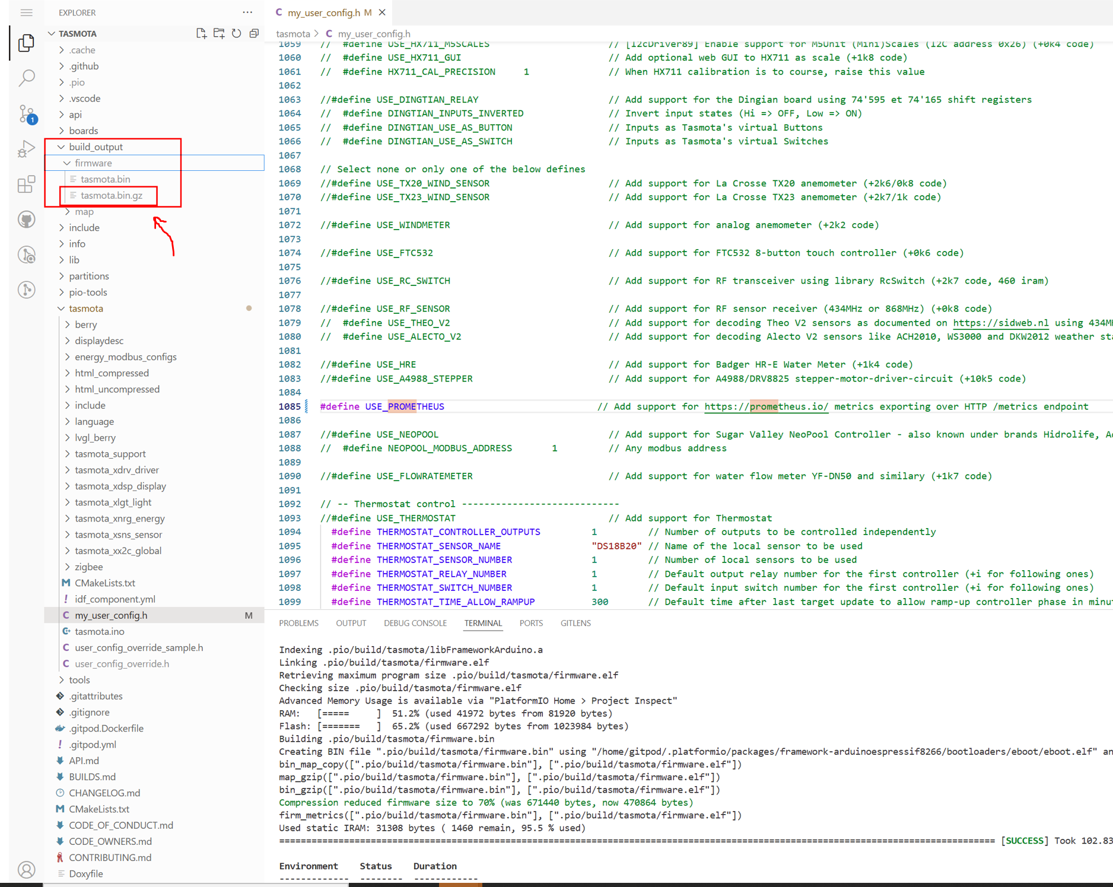Switch to the DEBUG CONSOLE tab

[415, 623]
